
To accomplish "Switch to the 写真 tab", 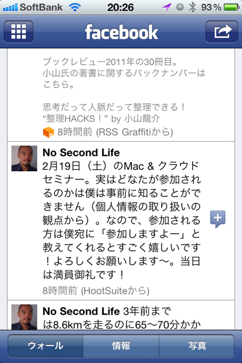I will coord(197,345).
